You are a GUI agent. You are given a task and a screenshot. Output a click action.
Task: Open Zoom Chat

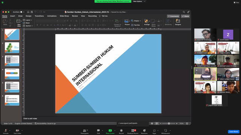point(98,132)
